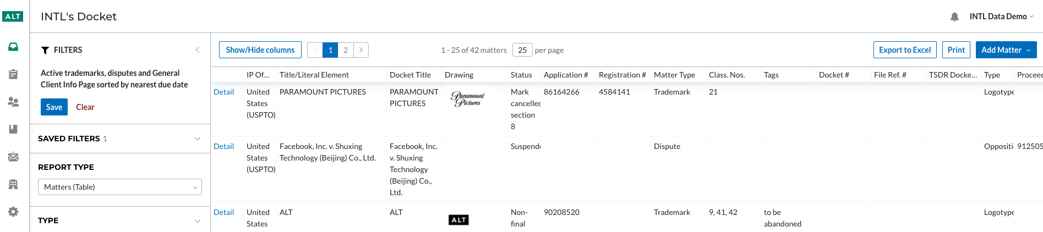This screenshot has width=1043, height=232.
Task: Click the per page number field
Action: click(x=522, y=50)
